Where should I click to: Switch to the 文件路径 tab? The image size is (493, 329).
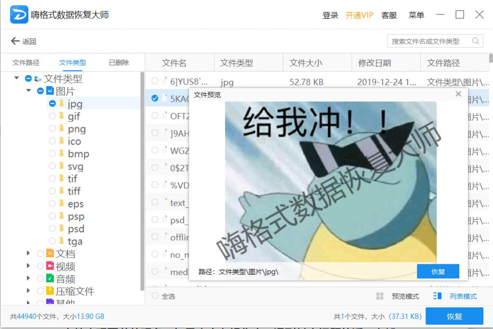(26, 63)
